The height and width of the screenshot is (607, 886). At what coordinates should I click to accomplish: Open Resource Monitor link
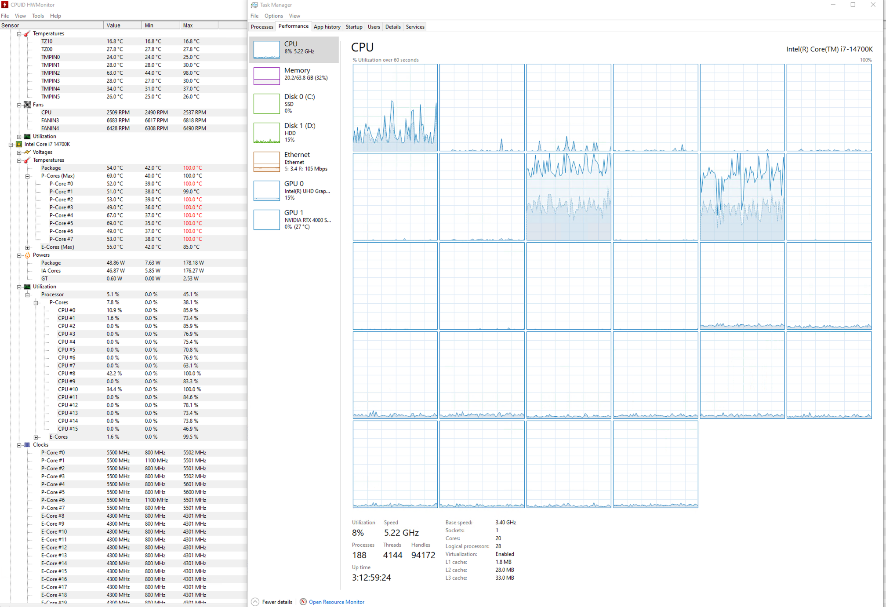point(337,602)
